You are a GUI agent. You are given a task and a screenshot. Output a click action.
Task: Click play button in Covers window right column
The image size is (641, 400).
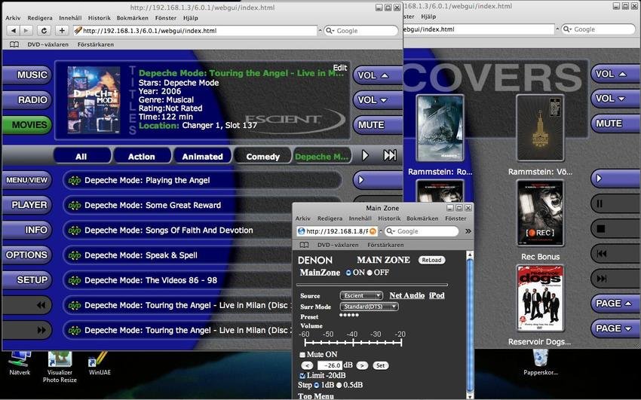click(615, 179)
